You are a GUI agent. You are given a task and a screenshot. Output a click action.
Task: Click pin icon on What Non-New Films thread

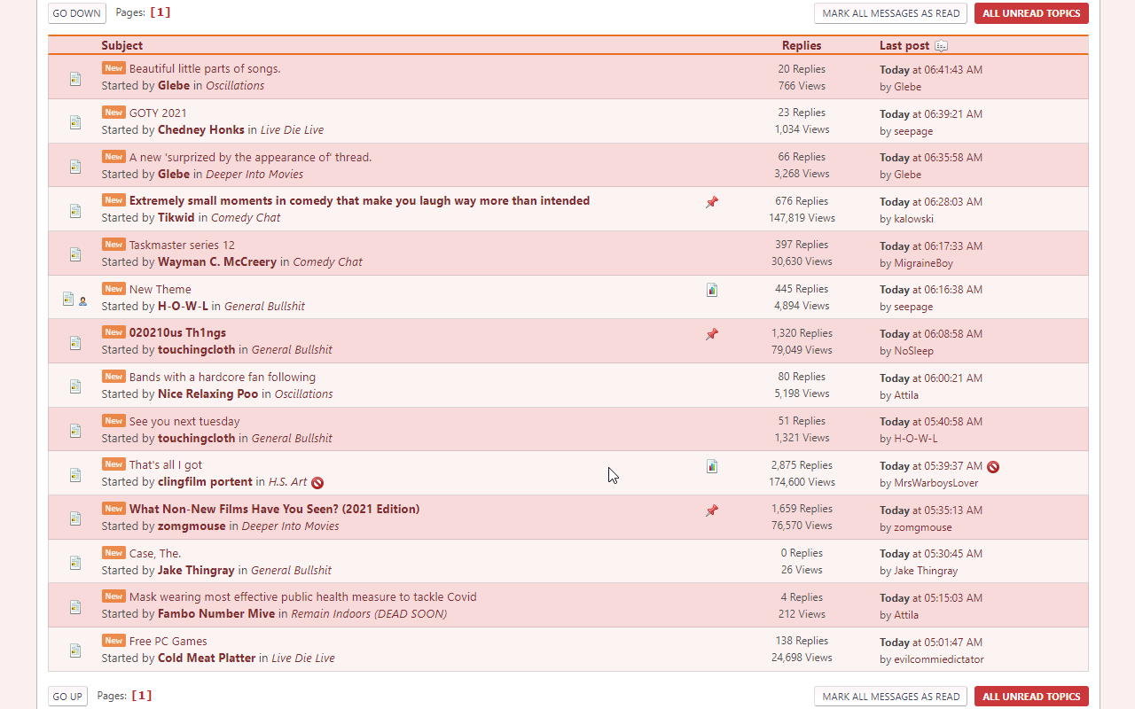click(x=712, y=510)
